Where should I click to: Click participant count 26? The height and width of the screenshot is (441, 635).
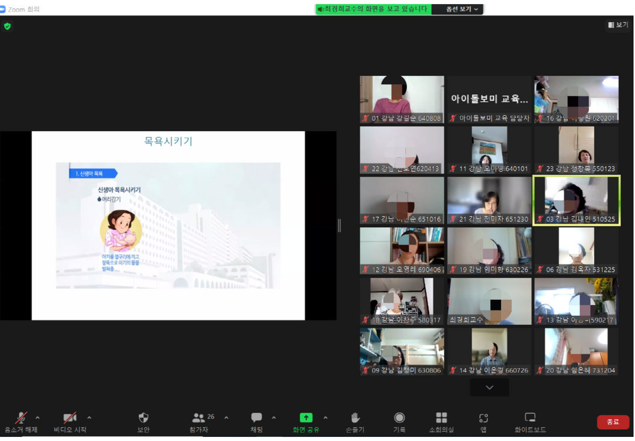pyautogui.click(x=210, y=416)
